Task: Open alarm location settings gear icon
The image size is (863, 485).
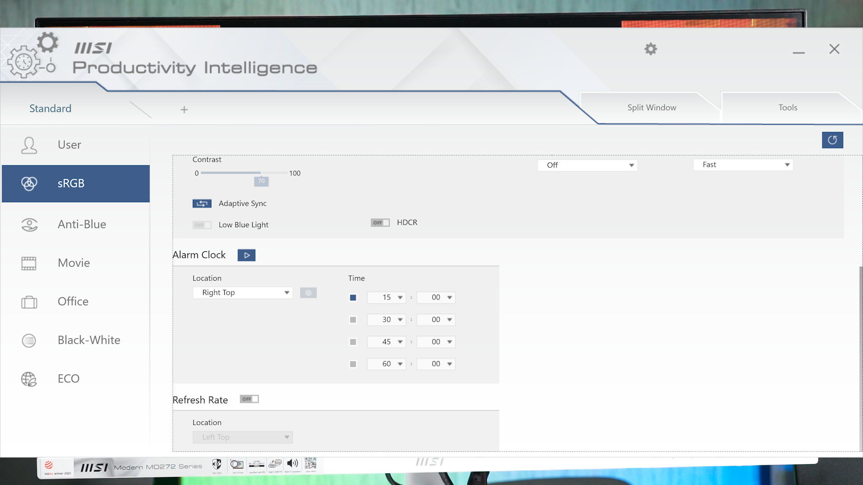Action: [308, 293]
